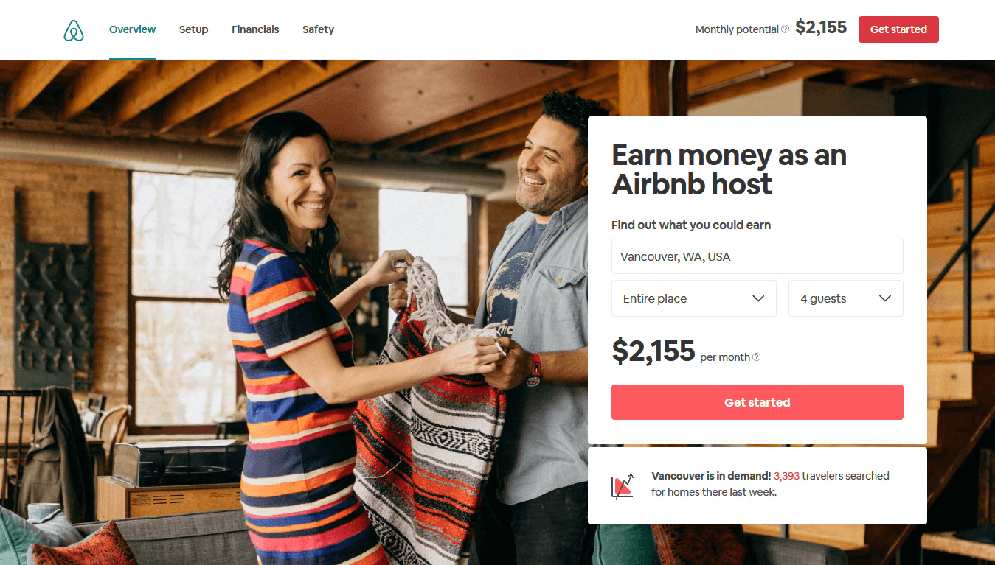Open the 4 guests dropdown
Viewport: 995px width, 565px height.
tap(845, 298)
